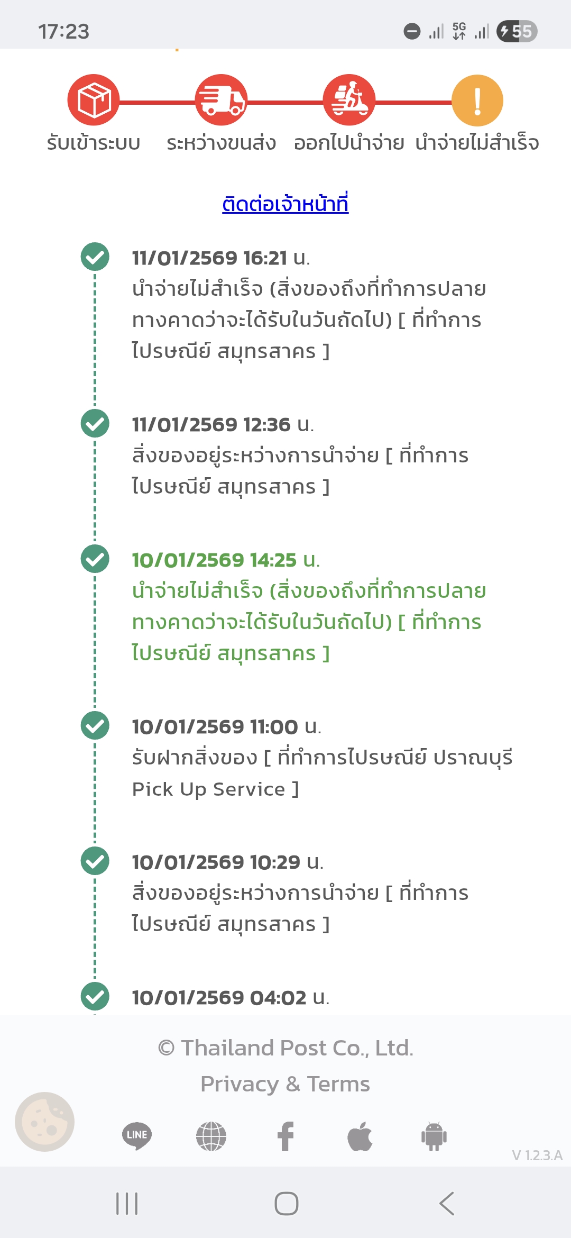This screenshot has height=1238, width=571.
Task: Tap the checkmark for 11/01/2569 16:21 event
Action: pyautogui.click(x=95, y=257)
